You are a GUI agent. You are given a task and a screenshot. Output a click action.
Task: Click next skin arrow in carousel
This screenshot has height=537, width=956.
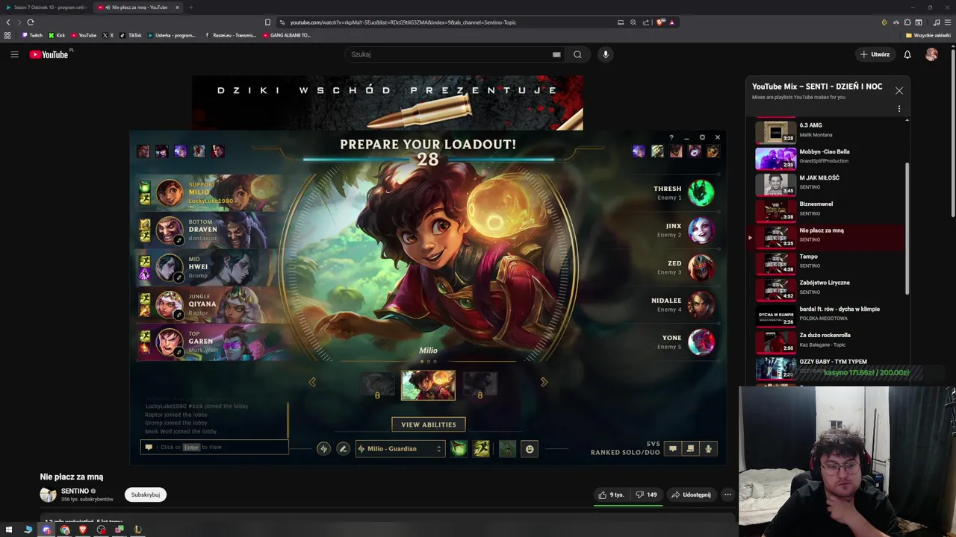(x=544, y=382)
